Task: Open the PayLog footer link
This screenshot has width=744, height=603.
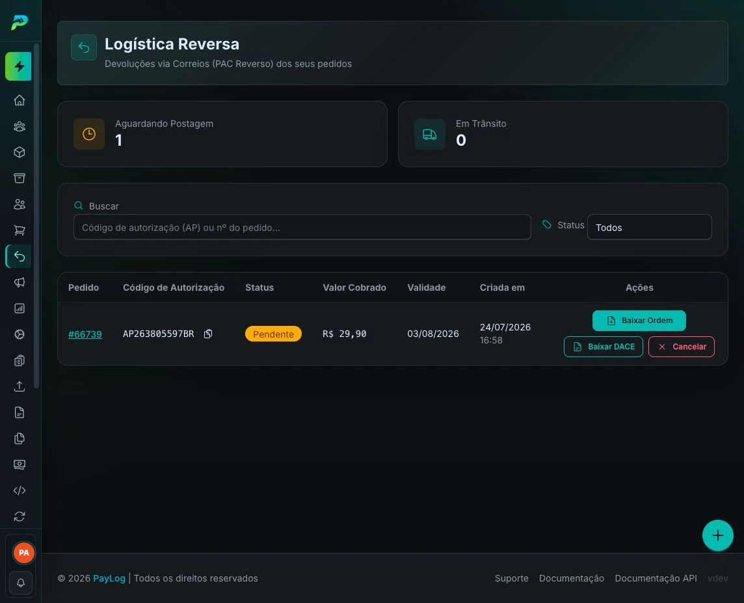Action: [109, 578]
